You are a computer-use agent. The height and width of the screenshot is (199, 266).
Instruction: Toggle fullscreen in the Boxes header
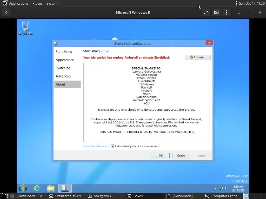[206, 12]
